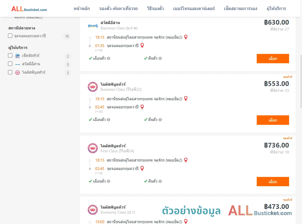
Task: Click the ที่นั่งว่าง: 10 seat count
Action: [279, 152]
